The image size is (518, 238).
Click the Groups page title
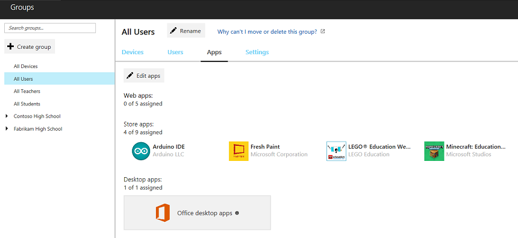(x=22, y=7)
